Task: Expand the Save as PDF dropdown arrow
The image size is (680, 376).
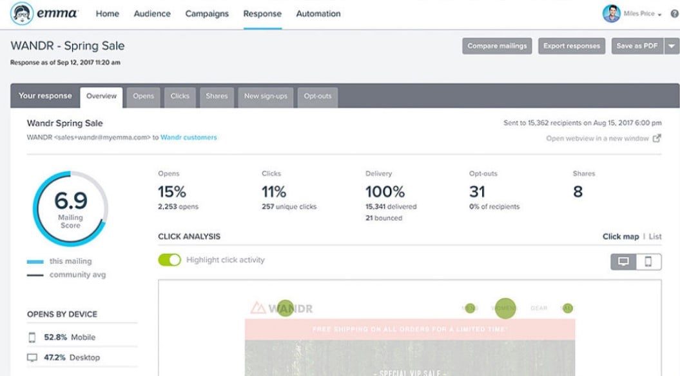Action: [672, 46]
